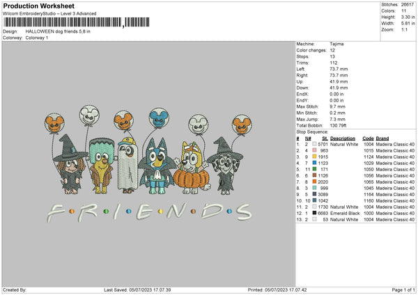Select stitch count 2020 in row 7

point(323,182)
